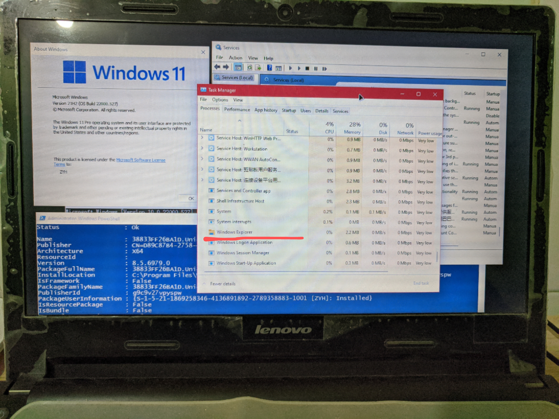Click the Windows Explorer folder icon
The height and width of the screenshot is (419, 559).
click(x=211, y=232)
